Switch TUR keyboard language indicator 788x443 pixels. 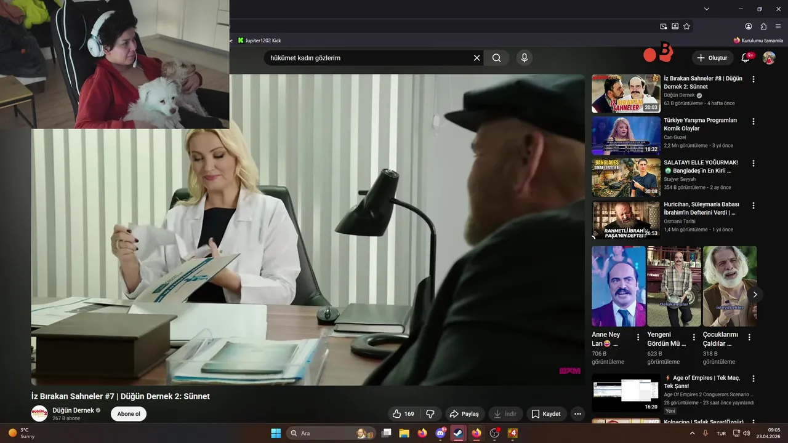[721, 433]
